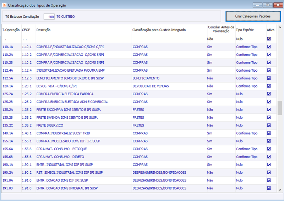Select ENTR. DOACAO ICMS DIF IPI SUSP
This screenshot has width=284, height=201.
coord(62,180)
